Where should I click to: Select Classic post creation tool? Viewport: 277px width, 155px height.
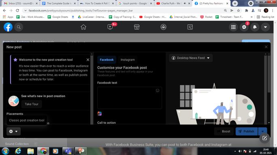27,120
